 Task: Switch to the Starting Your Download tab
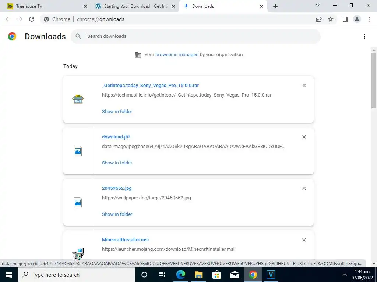136,6
